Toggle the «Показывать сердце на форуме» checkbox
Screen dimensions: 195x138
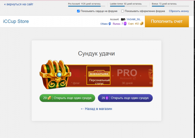[x=78, y=11]
